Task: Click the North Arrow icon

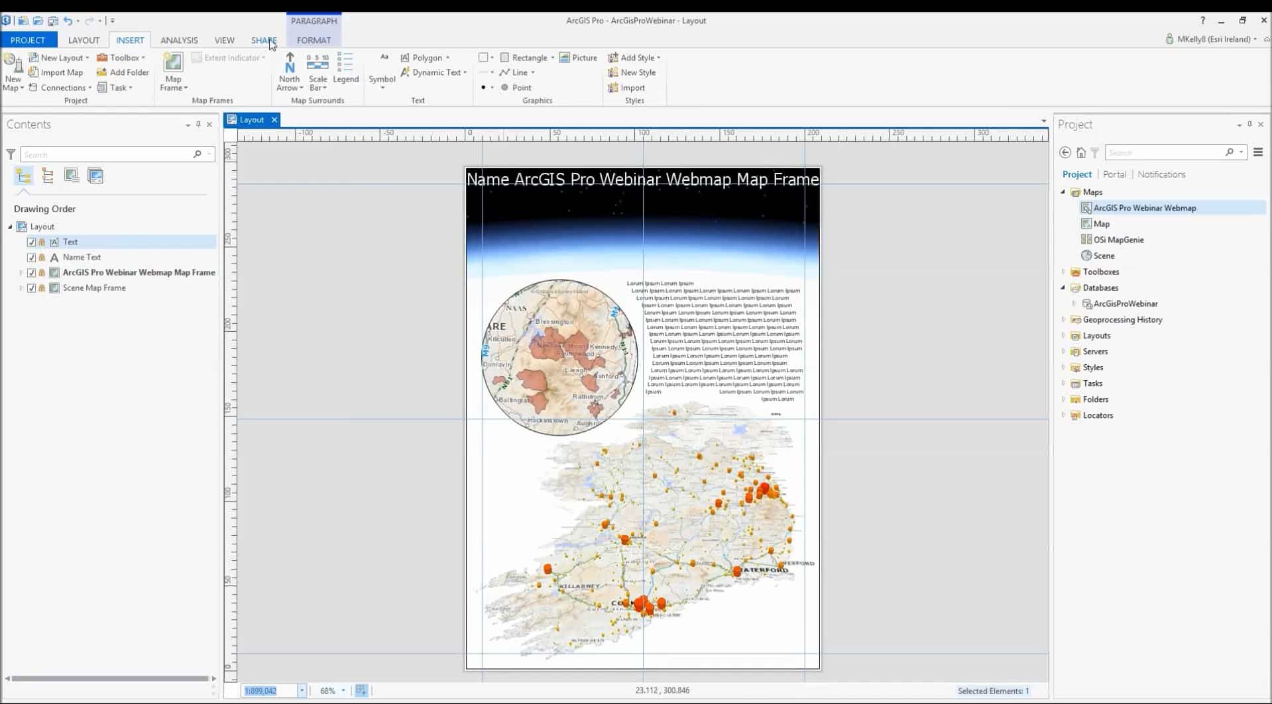Action: click(290, 63)
